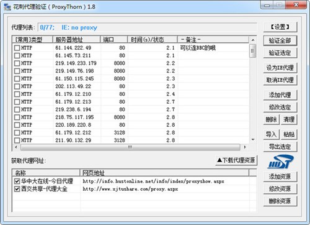Screen dimensions: 310x225
Task: Enable checkbox for 220.189.220.8
Action: click(17, 125)
